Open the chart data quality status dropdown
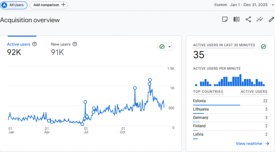Image resolution: width=275 pixels, height=152 pixels. (166, 47)
